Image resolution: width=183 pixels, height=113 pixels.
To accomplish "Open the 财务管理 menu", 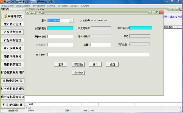I will tap(51, 6).
